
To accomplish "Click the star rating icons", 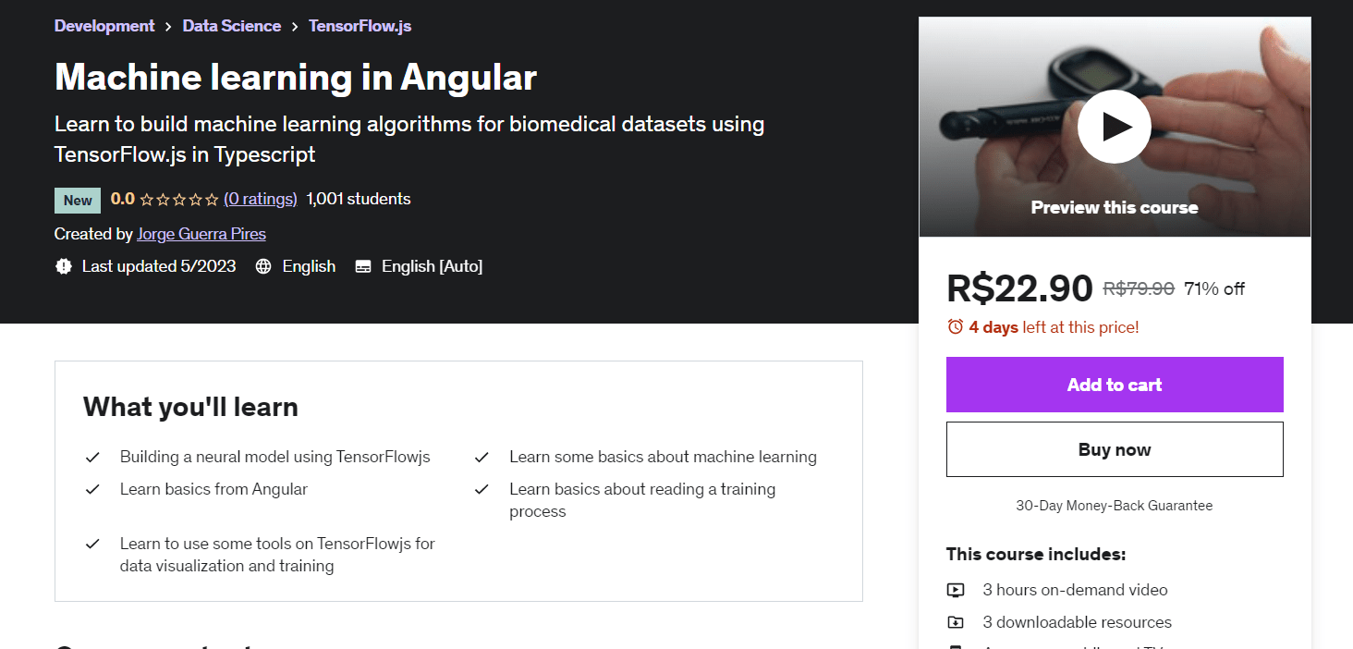I will point(179,199).
